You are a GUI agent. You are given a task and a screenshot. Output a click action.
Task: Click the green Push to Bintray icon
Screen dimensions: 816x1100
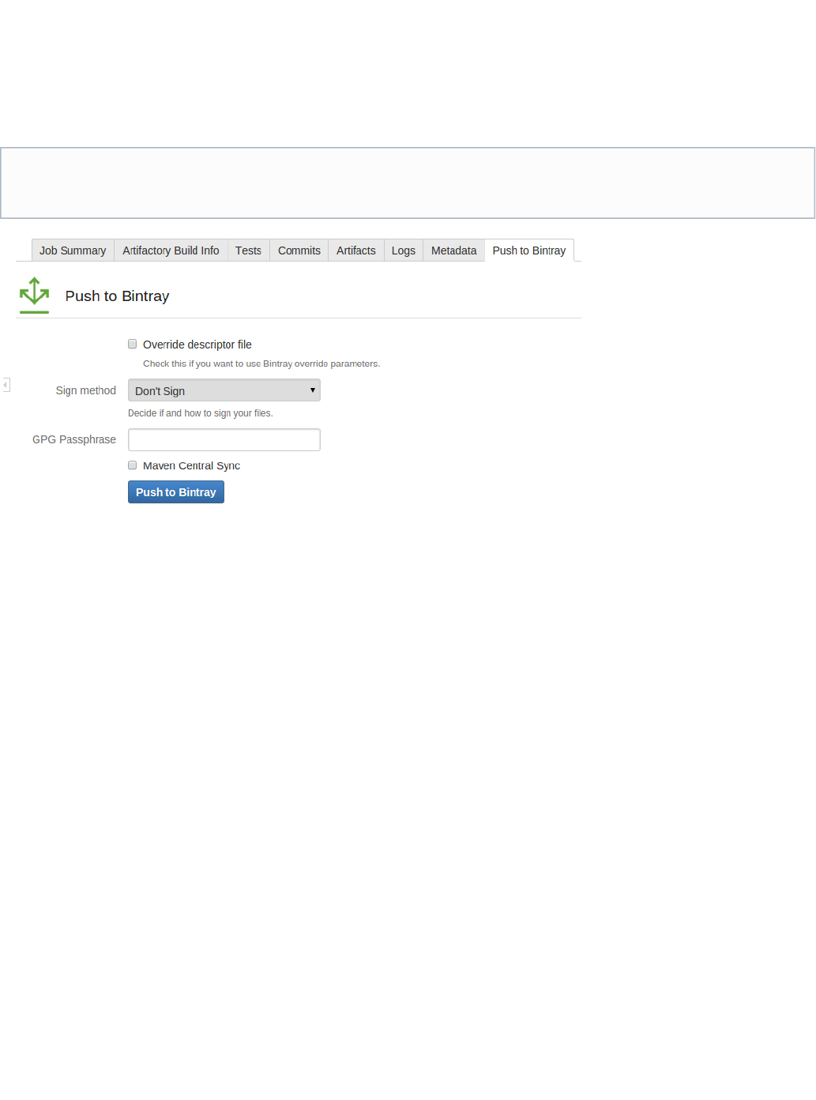pos(35,295)
